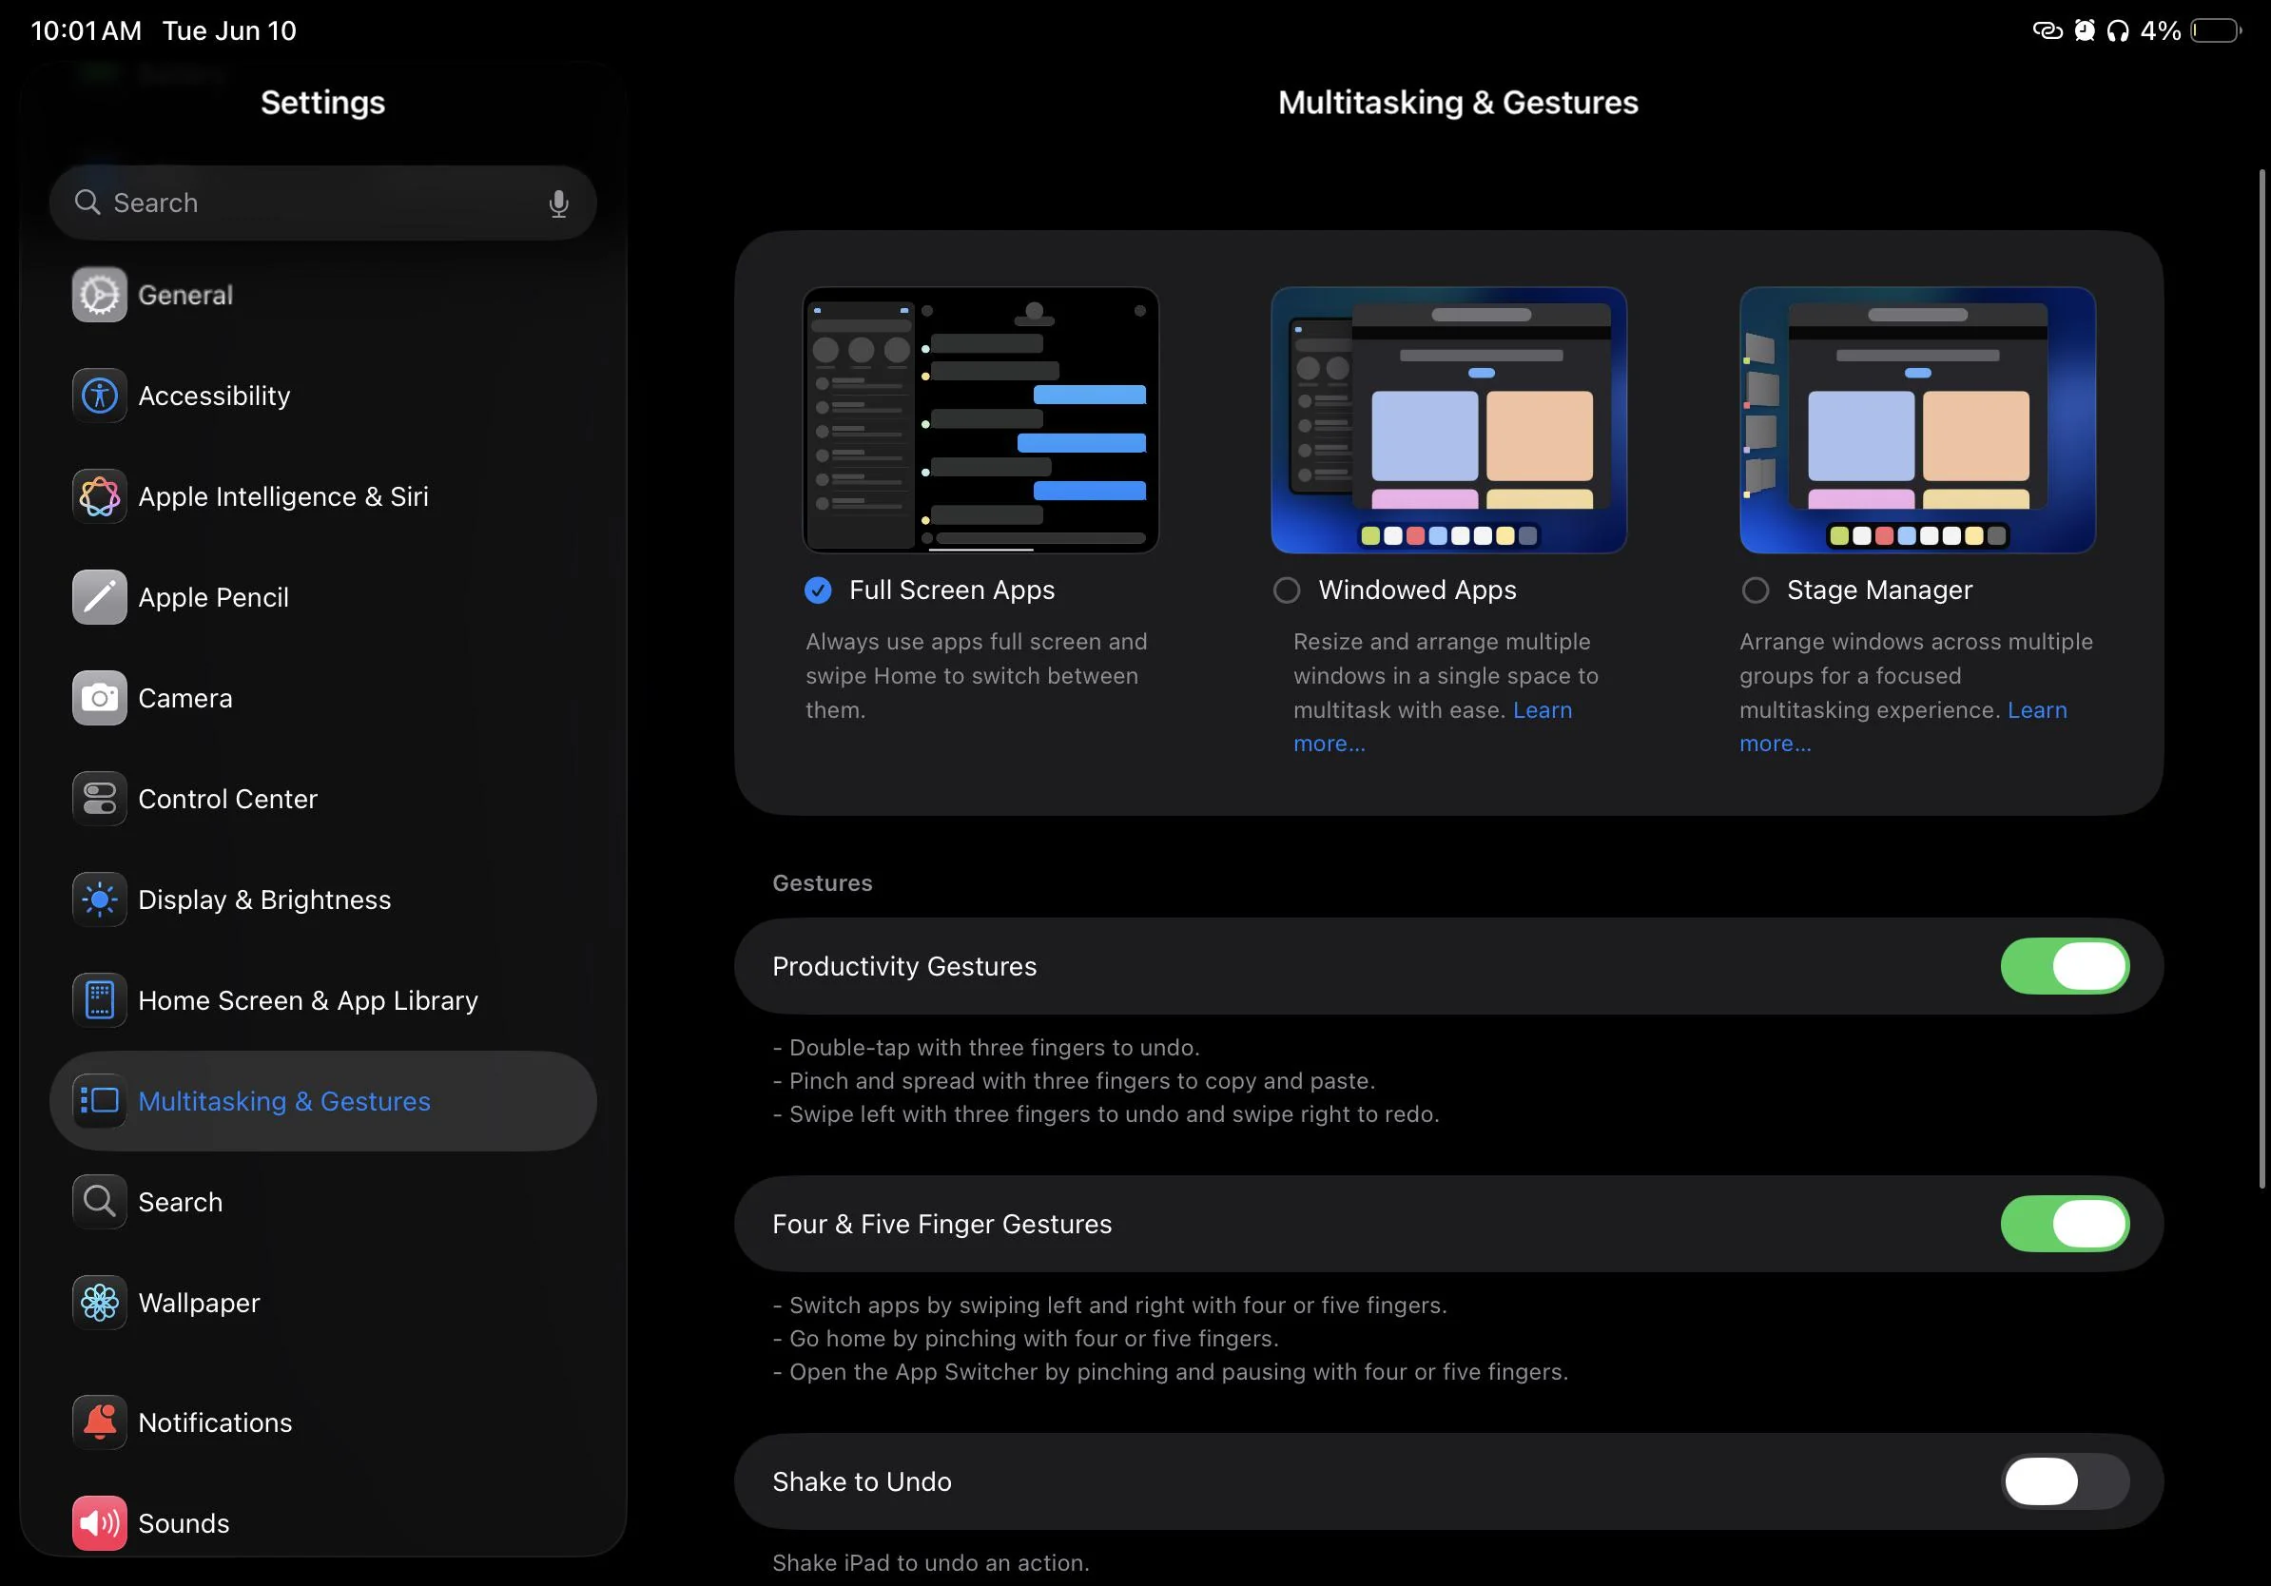This screenshot has height=1586, width=2271.
Task: Select the Display & Brightness sun icon
Action: click(99, 899)
